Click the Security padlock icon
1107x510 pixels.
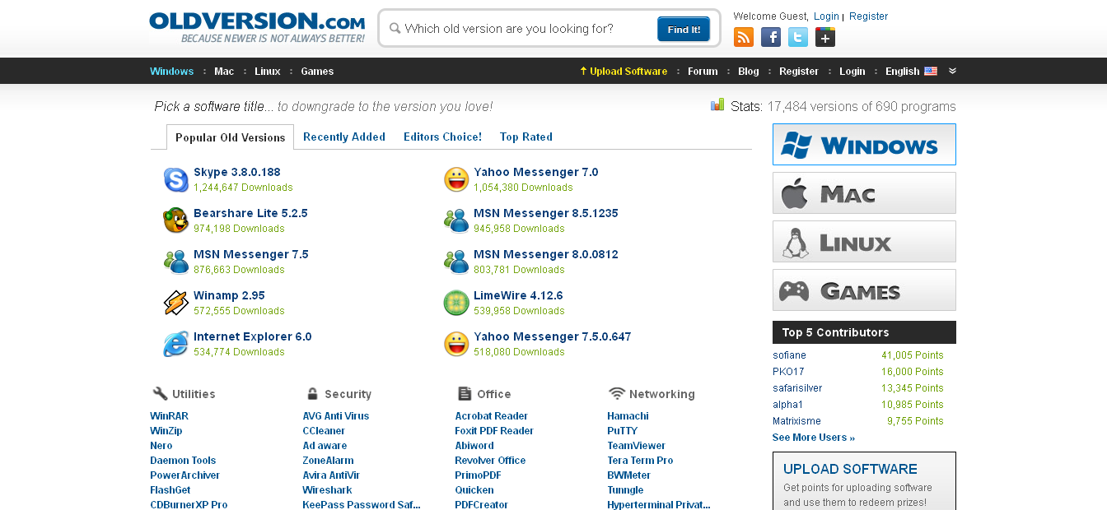tap(312, 393)
